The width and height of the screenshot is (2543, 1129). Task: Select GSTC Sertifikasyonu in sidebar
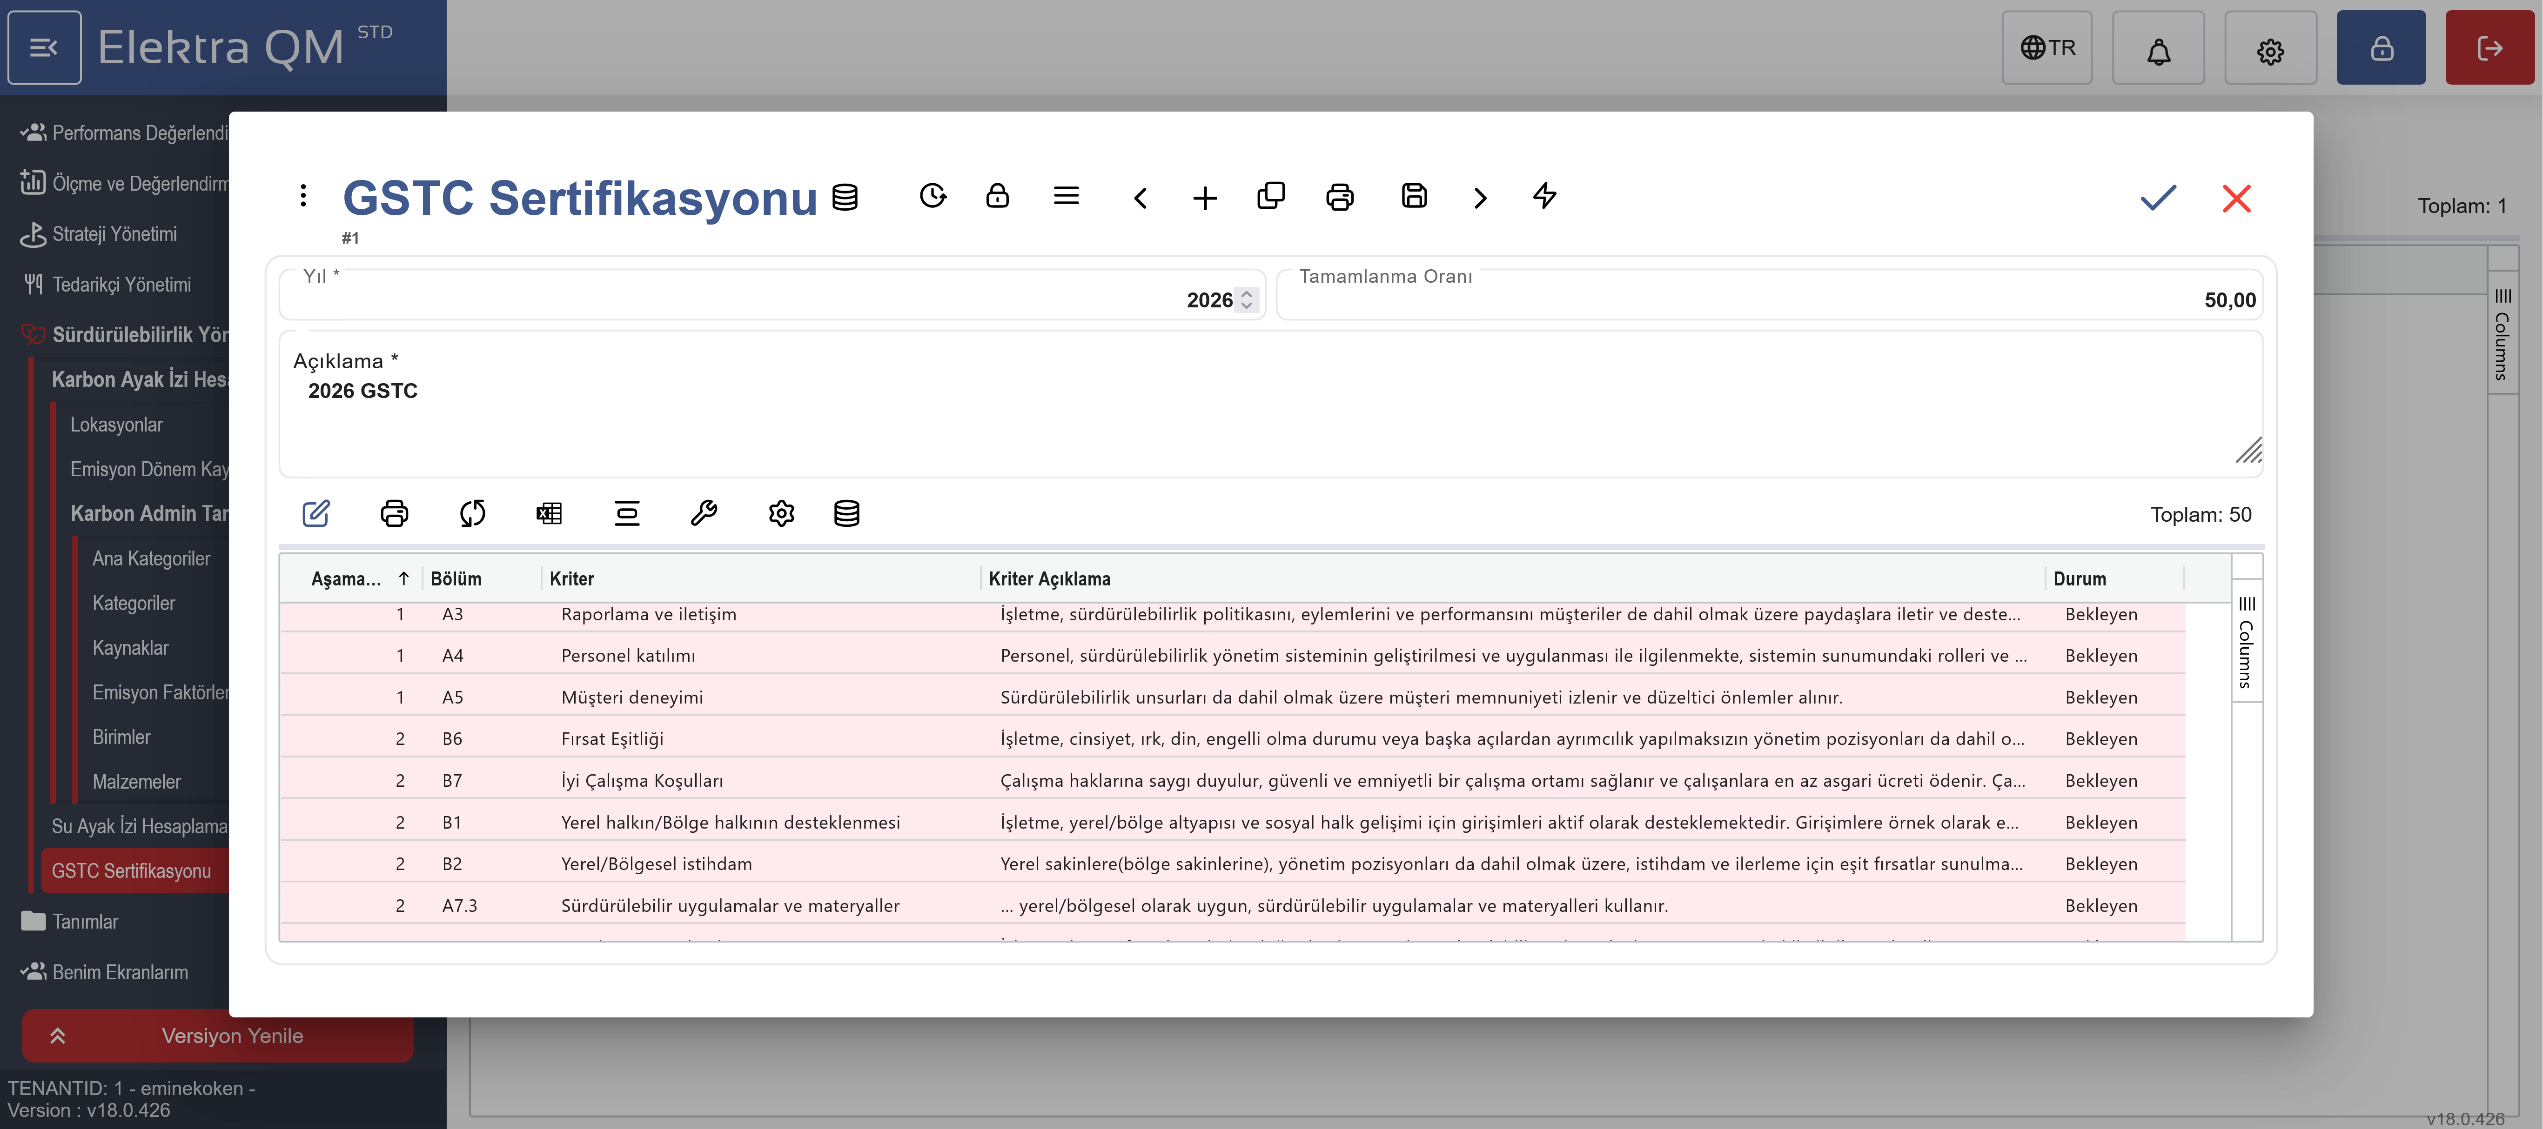[131, 871]
